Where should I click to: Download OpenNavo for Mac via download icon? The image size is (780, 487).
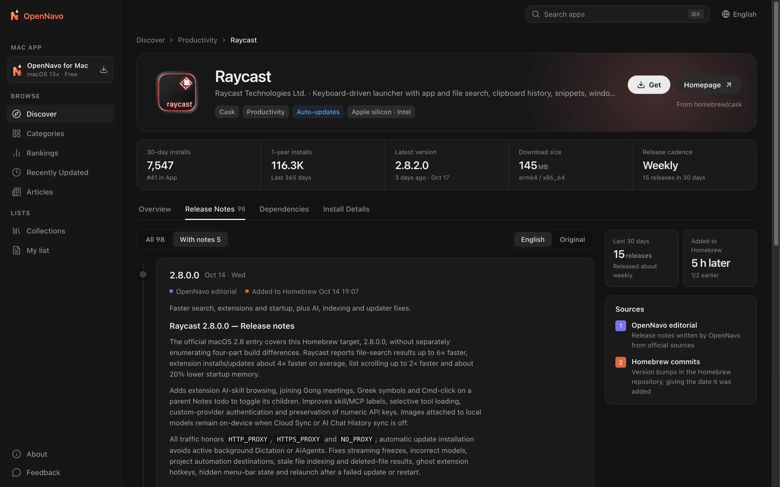tap(103, 70)
